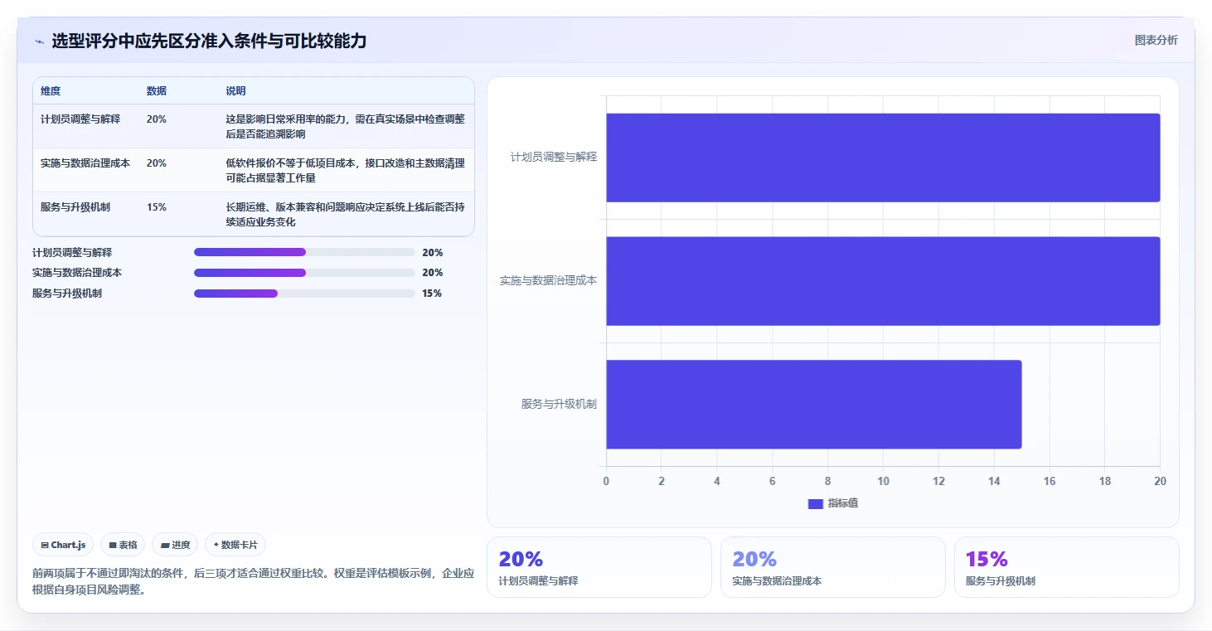Click the 15% label beside progress bar
1212x631 pixels.
click(x=432, y=294)
